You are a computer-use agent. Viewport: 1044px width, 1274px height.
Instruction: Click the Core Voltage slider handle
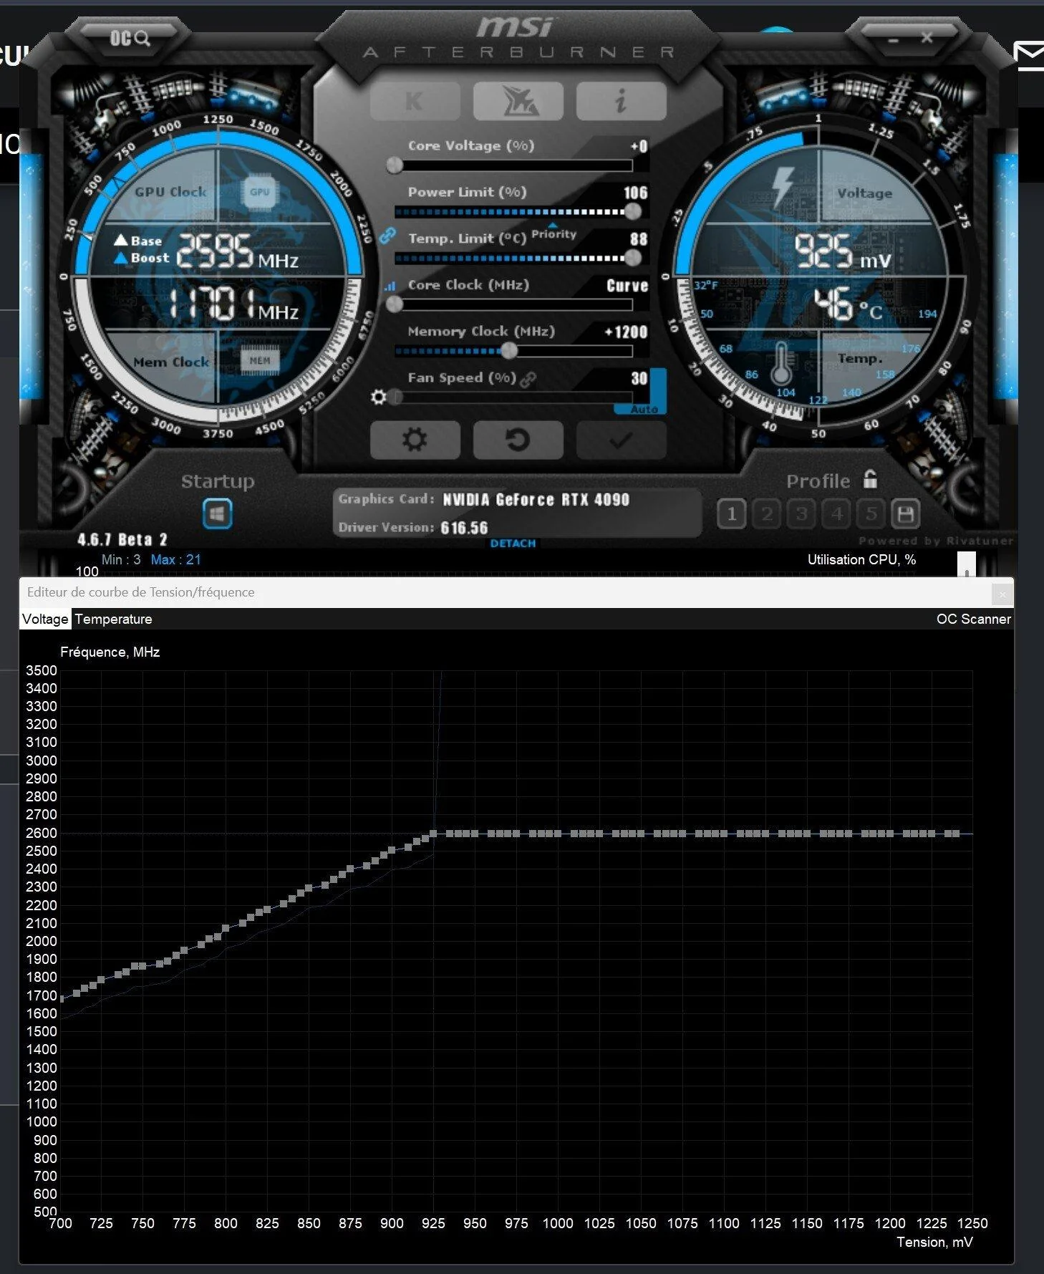395,165
